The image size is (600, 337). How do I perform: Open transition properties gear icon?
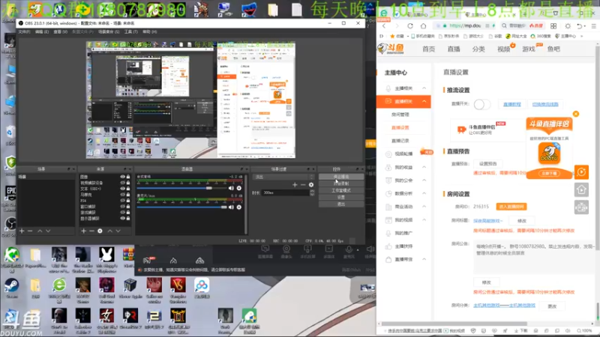click(x=311, y=184)
